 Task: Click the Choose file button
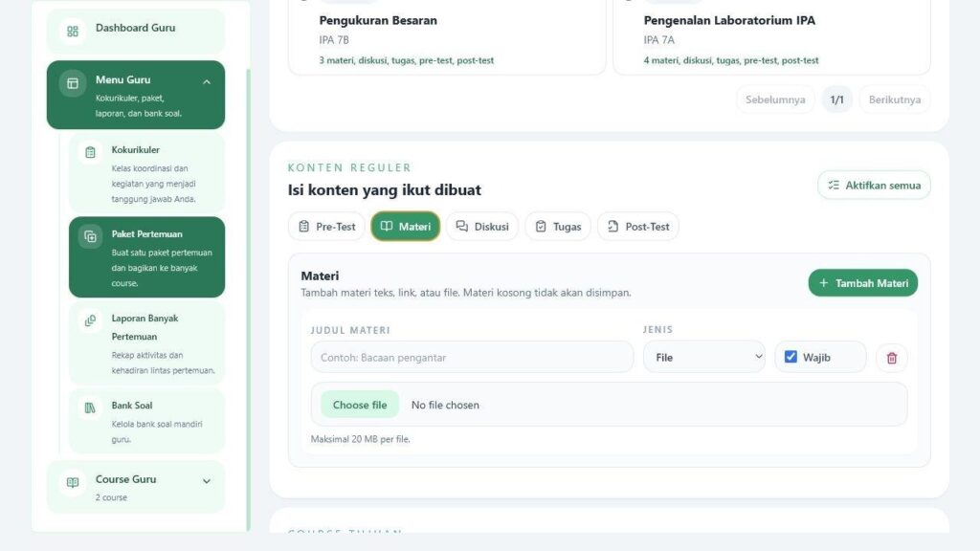coord(360,405)
